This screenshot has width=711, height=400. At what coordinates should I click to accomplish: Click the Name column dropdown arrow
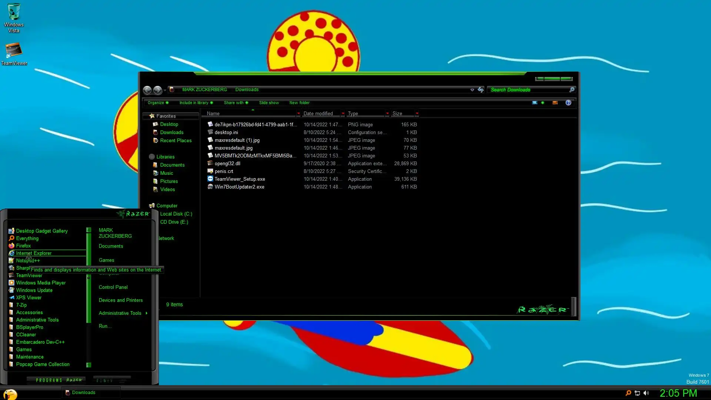coord(298,113)
